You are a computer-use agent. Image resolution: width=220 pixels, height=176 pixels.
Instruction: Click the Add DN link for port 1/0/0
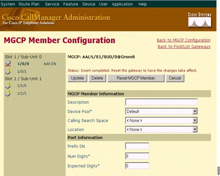tap(50, 64)
